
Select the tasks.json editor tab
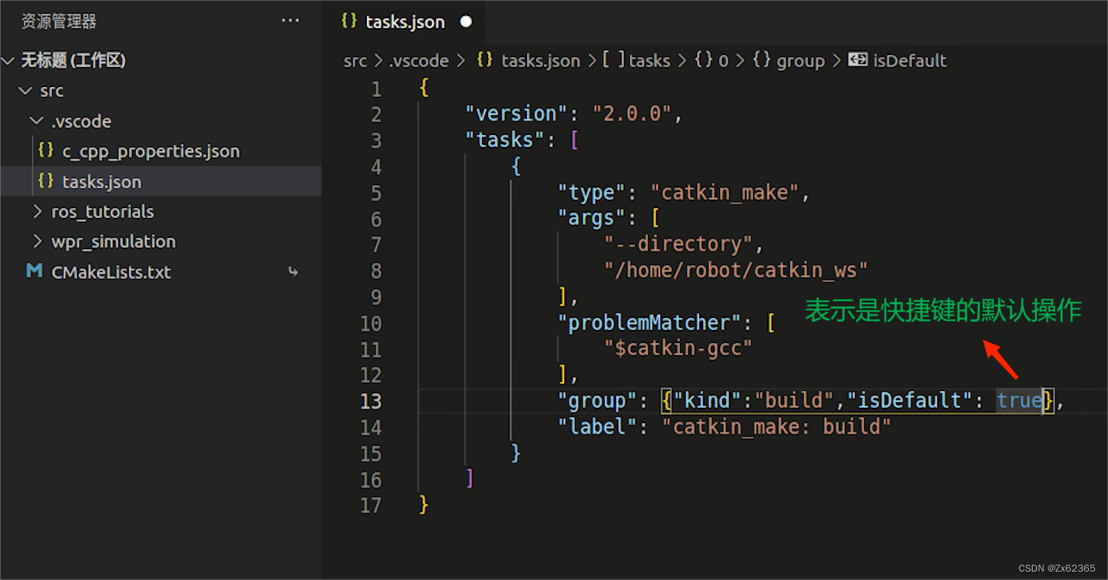click(403, 21)
